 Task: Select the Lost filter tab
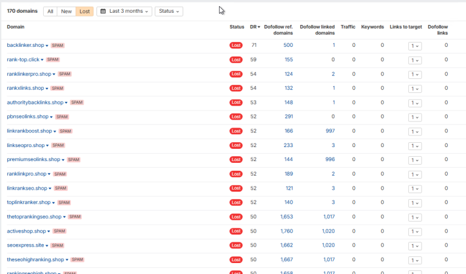(x=84, y=12)
